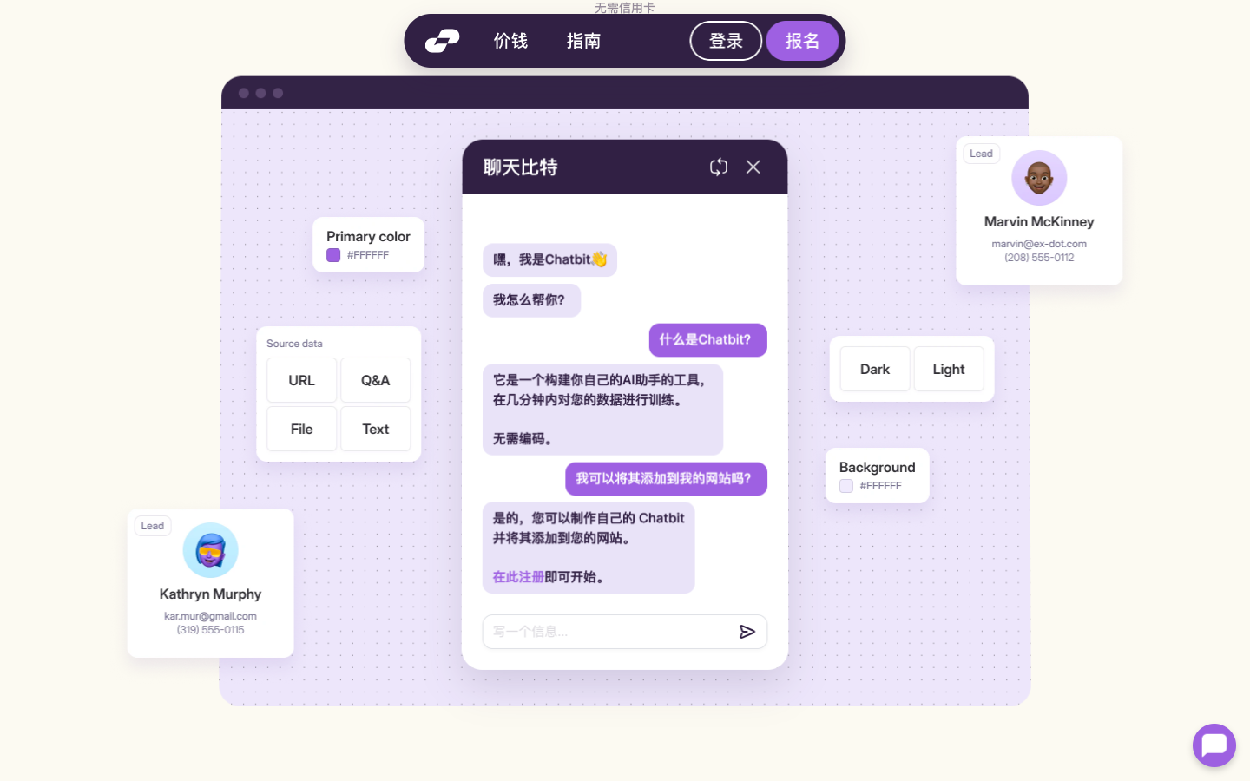This screenshot has width=1250, height=781.
Task: Select URL as source data
Action: tap(301, 380)
